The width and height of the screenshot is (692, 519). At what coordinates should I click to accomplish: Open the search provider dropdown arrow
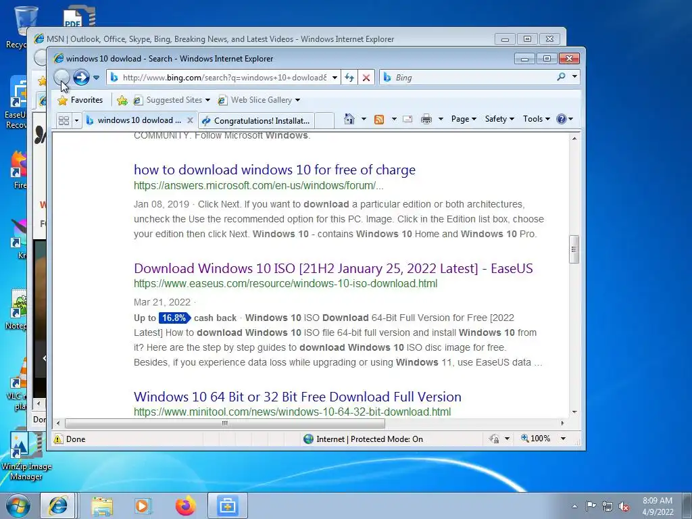pos(574,77)
